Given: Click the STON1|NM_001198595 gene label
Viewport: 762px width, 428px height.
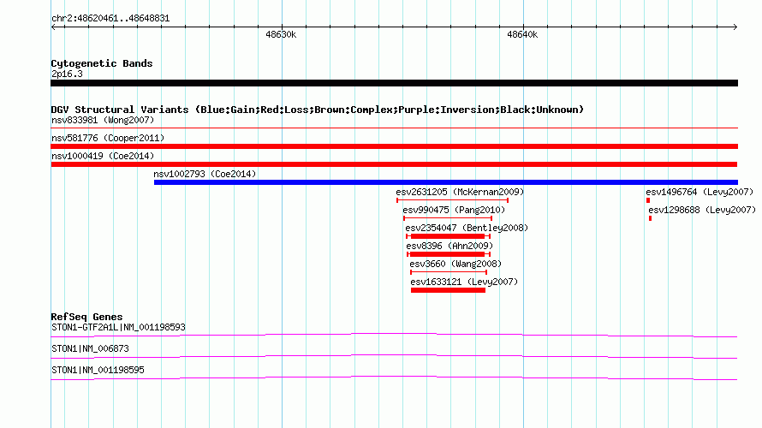Looking at the screenshot, I should pyautogui.click(x=98, y=370).
